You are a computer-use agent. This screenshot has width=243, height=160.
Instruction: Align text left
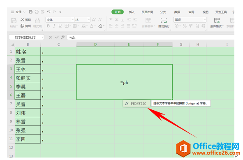pyautogui.click(x=111, y=26)
